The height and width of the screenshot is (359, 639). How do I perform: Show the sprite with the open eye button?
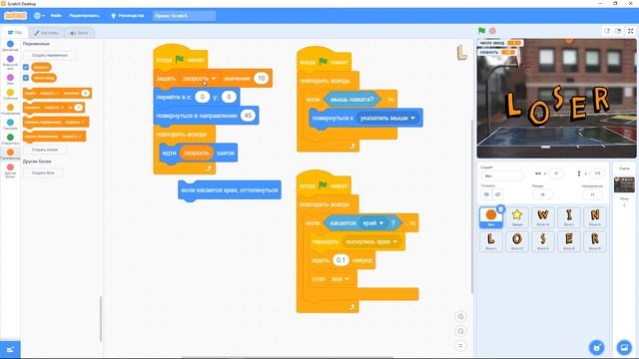[486, 194]
